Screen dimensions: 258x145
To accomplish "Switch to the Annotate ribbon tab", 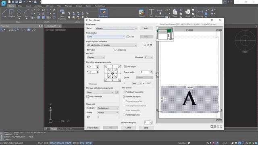I will point(38,6).
